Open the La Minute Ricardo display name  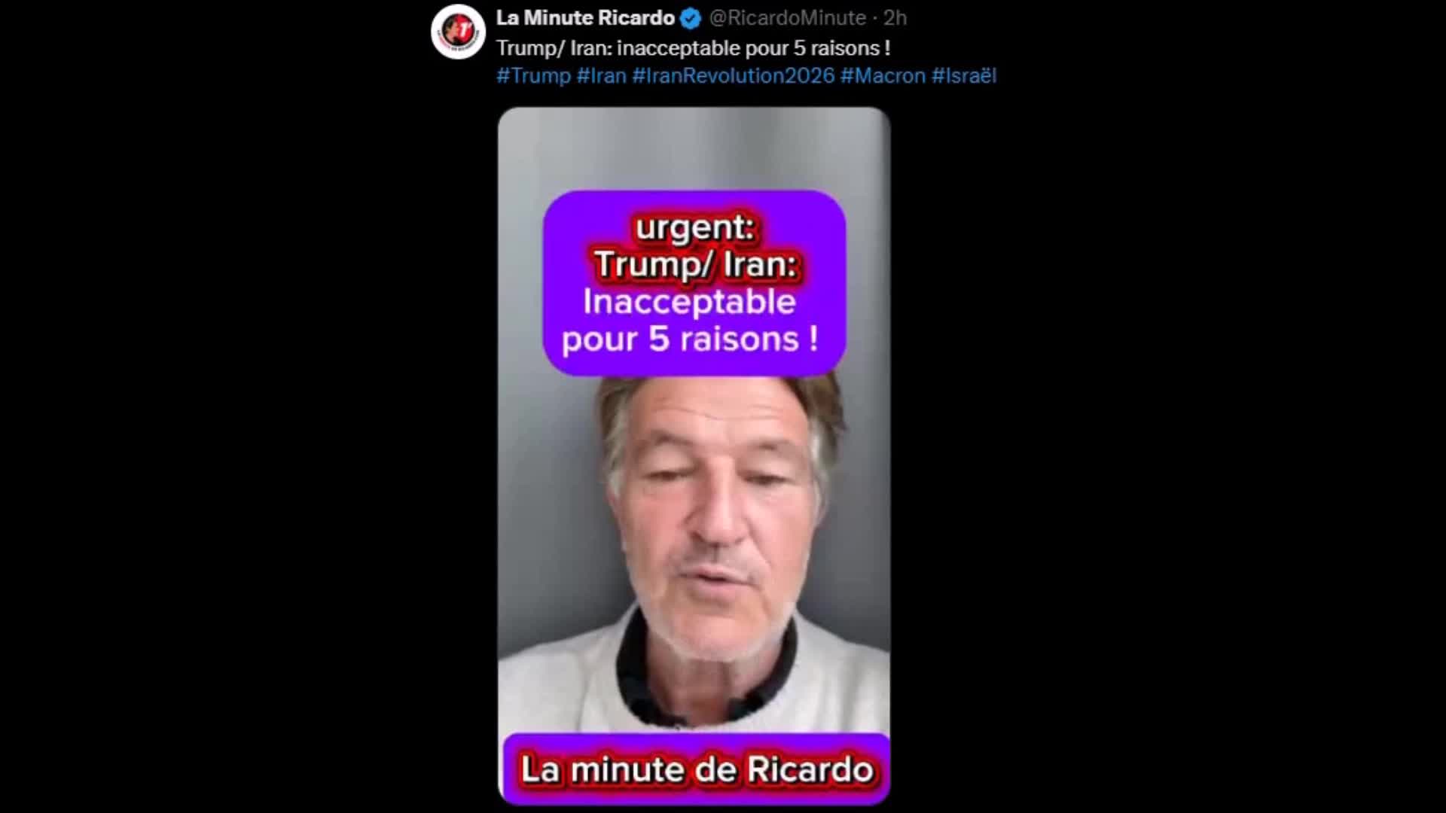[585, 18]
